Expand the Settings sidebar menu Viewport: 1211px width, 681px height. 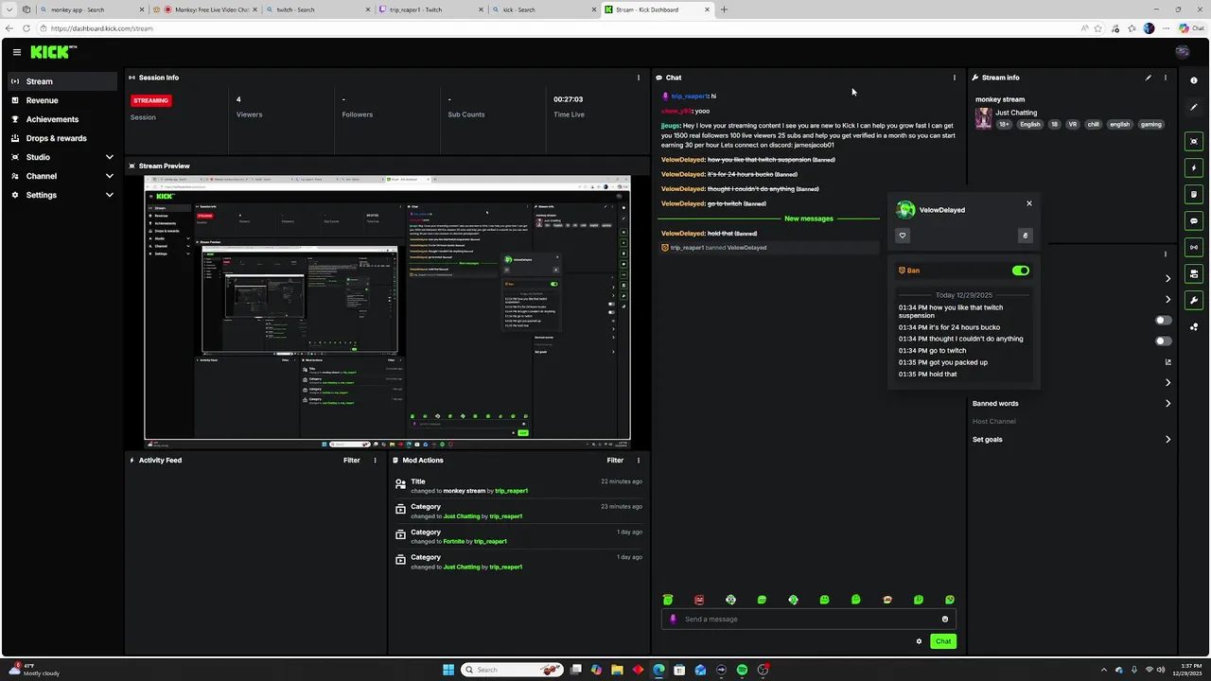(x=62, y=195)
